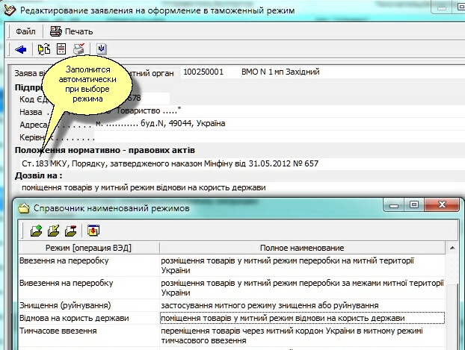Click the delete record icon in Справочник

[x=70, y=231]
